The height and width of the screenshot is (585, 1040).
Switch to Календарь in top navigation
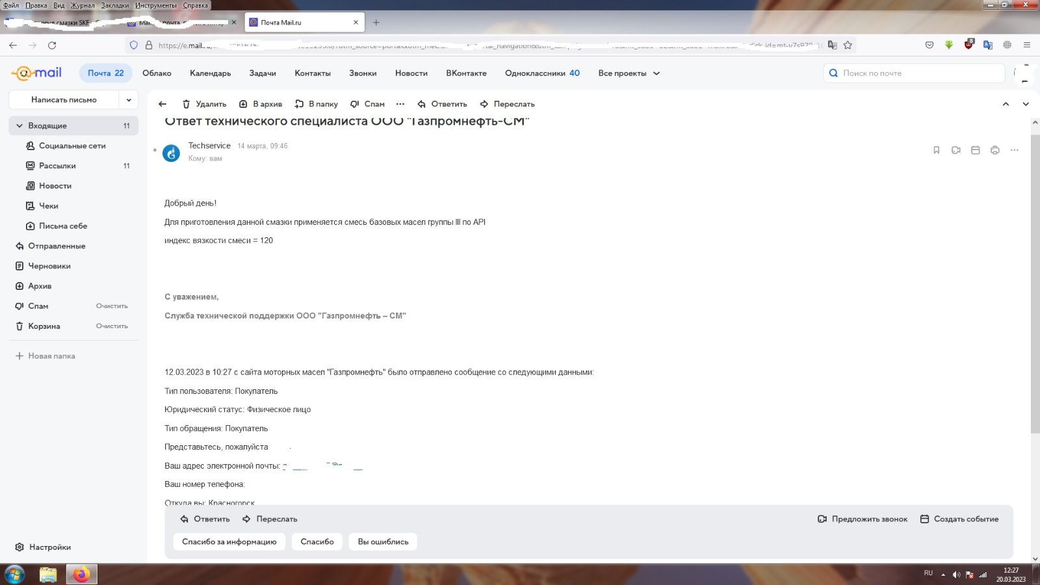click(211, 73)
